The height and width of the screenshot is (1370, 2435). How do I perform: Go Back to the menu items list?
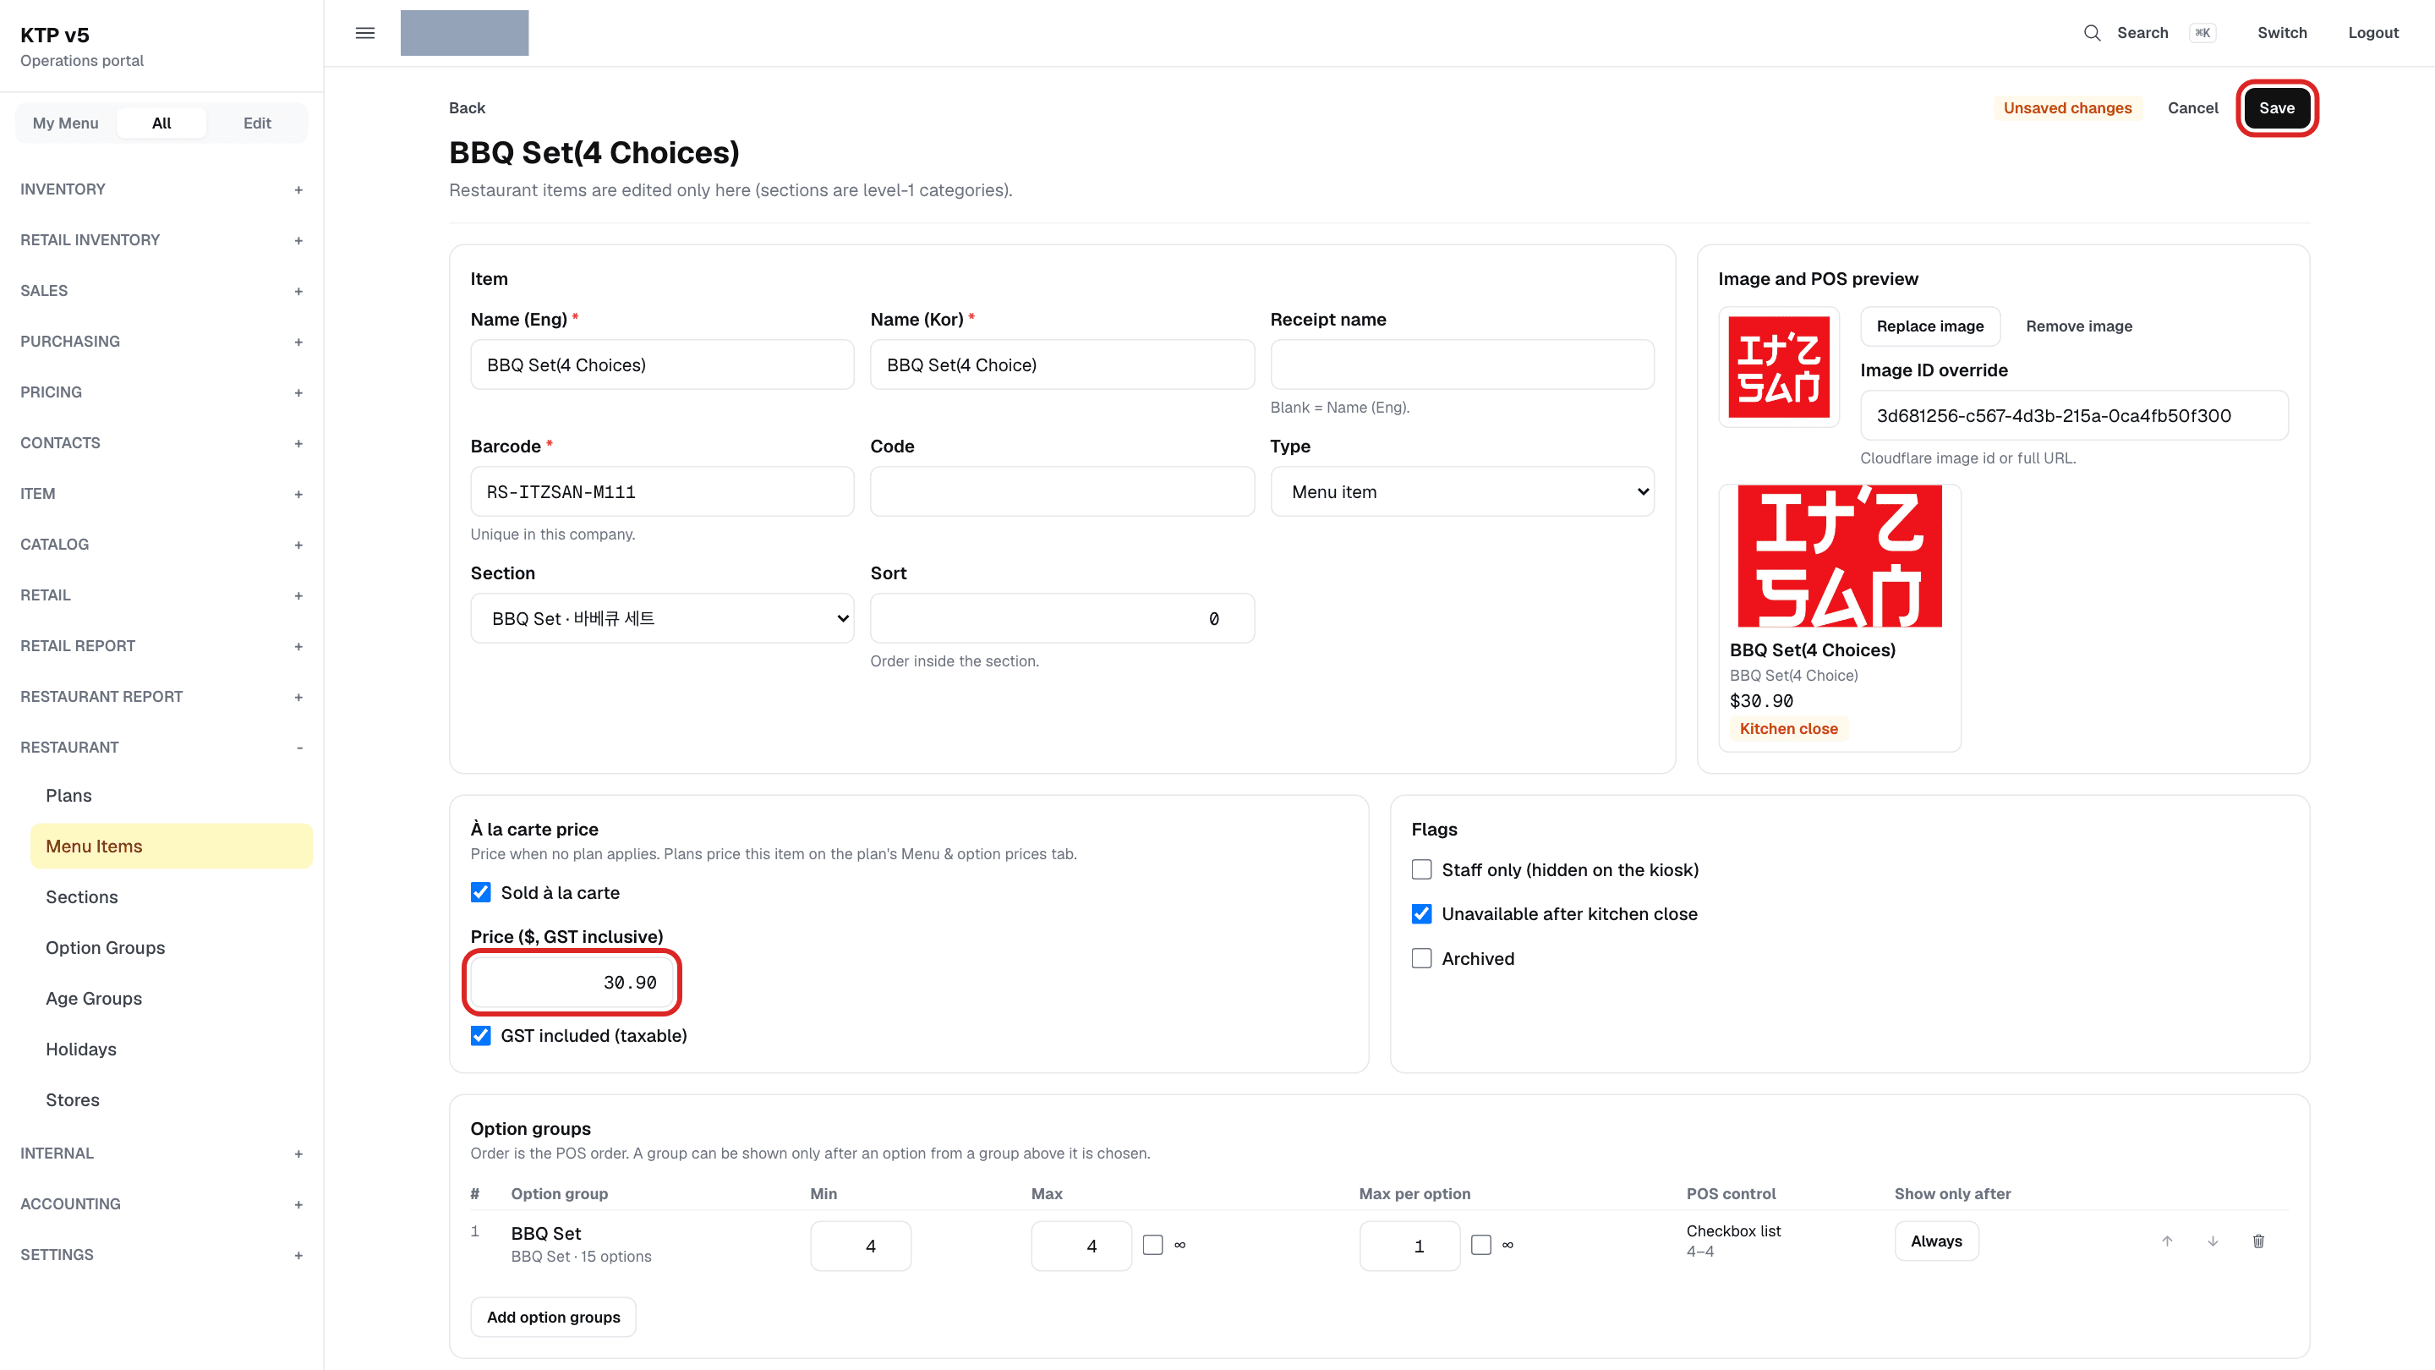coord(467,107)
